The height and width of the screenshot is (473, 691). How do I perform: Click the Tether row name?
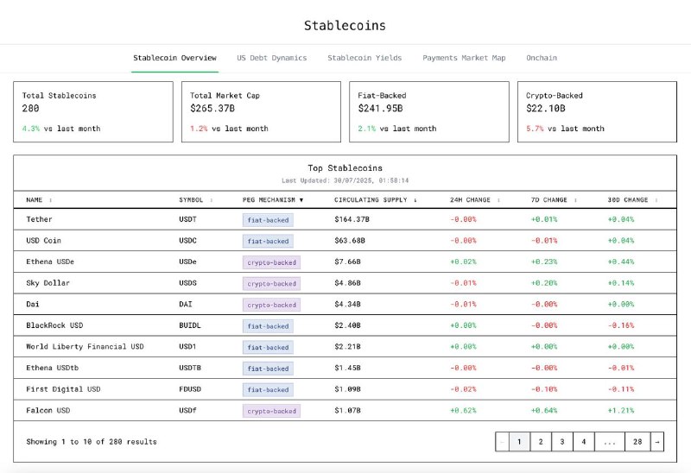pyautogui.click(x=39, y=219)
